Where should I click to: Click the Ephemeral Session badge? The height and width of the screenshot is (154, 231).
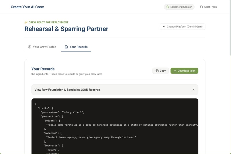tap(179, 7)
